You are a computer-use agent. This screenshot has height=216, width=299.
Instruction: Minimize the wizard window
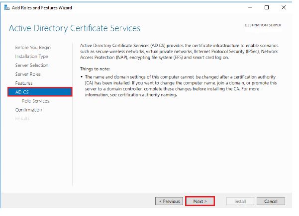coord(250,7)
